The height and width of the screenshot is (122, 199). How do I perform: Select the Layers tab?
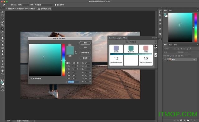pyautogui.click(x=165, y=45)
